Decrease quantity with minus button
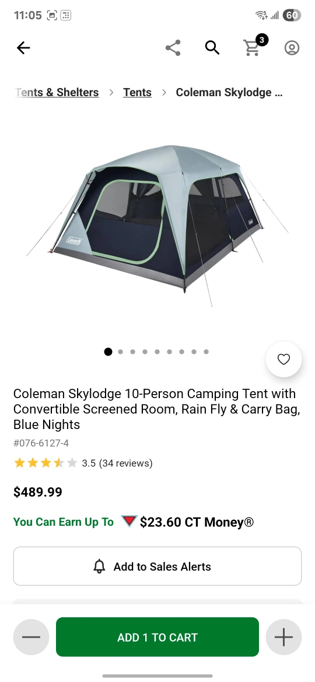The height and width of the screenshot is (682, 315). tap(31, 637)
